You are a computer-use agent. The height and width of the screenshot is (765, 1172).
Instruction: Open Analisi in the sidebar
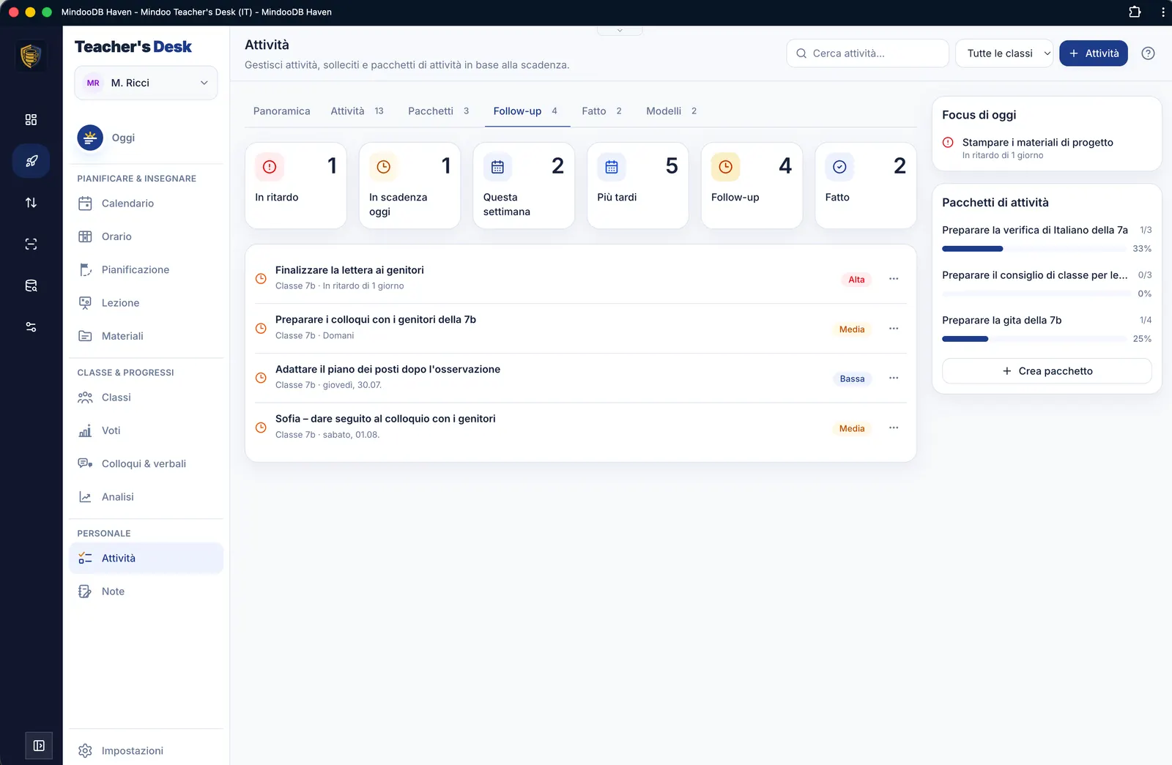(146, 497)
